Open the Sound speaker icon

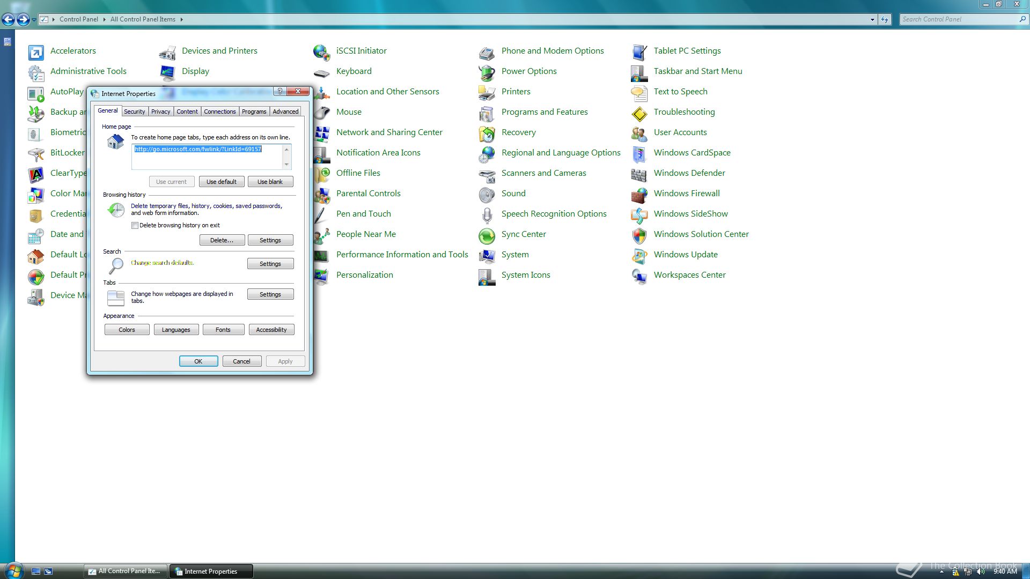[x=487, y=194]
